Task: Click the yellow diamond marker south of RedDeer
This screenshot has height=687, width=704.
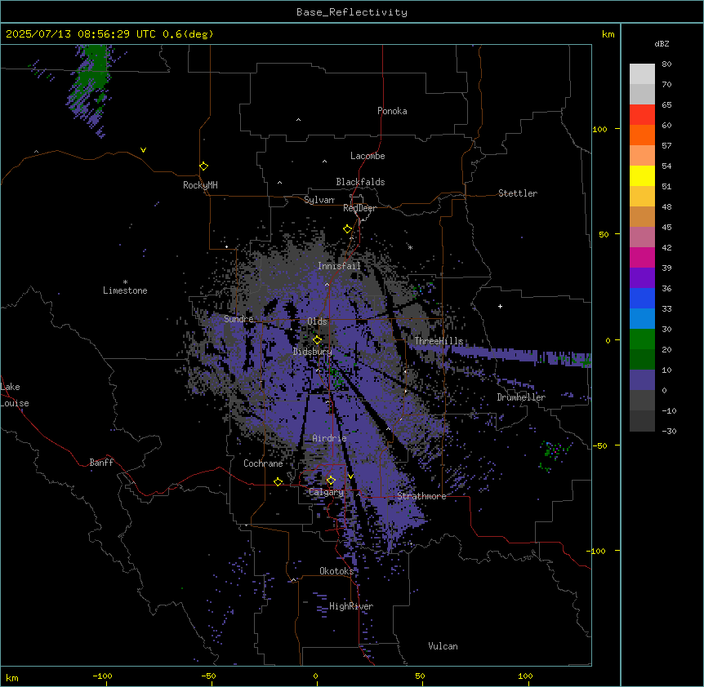Action: coord(347,229)
